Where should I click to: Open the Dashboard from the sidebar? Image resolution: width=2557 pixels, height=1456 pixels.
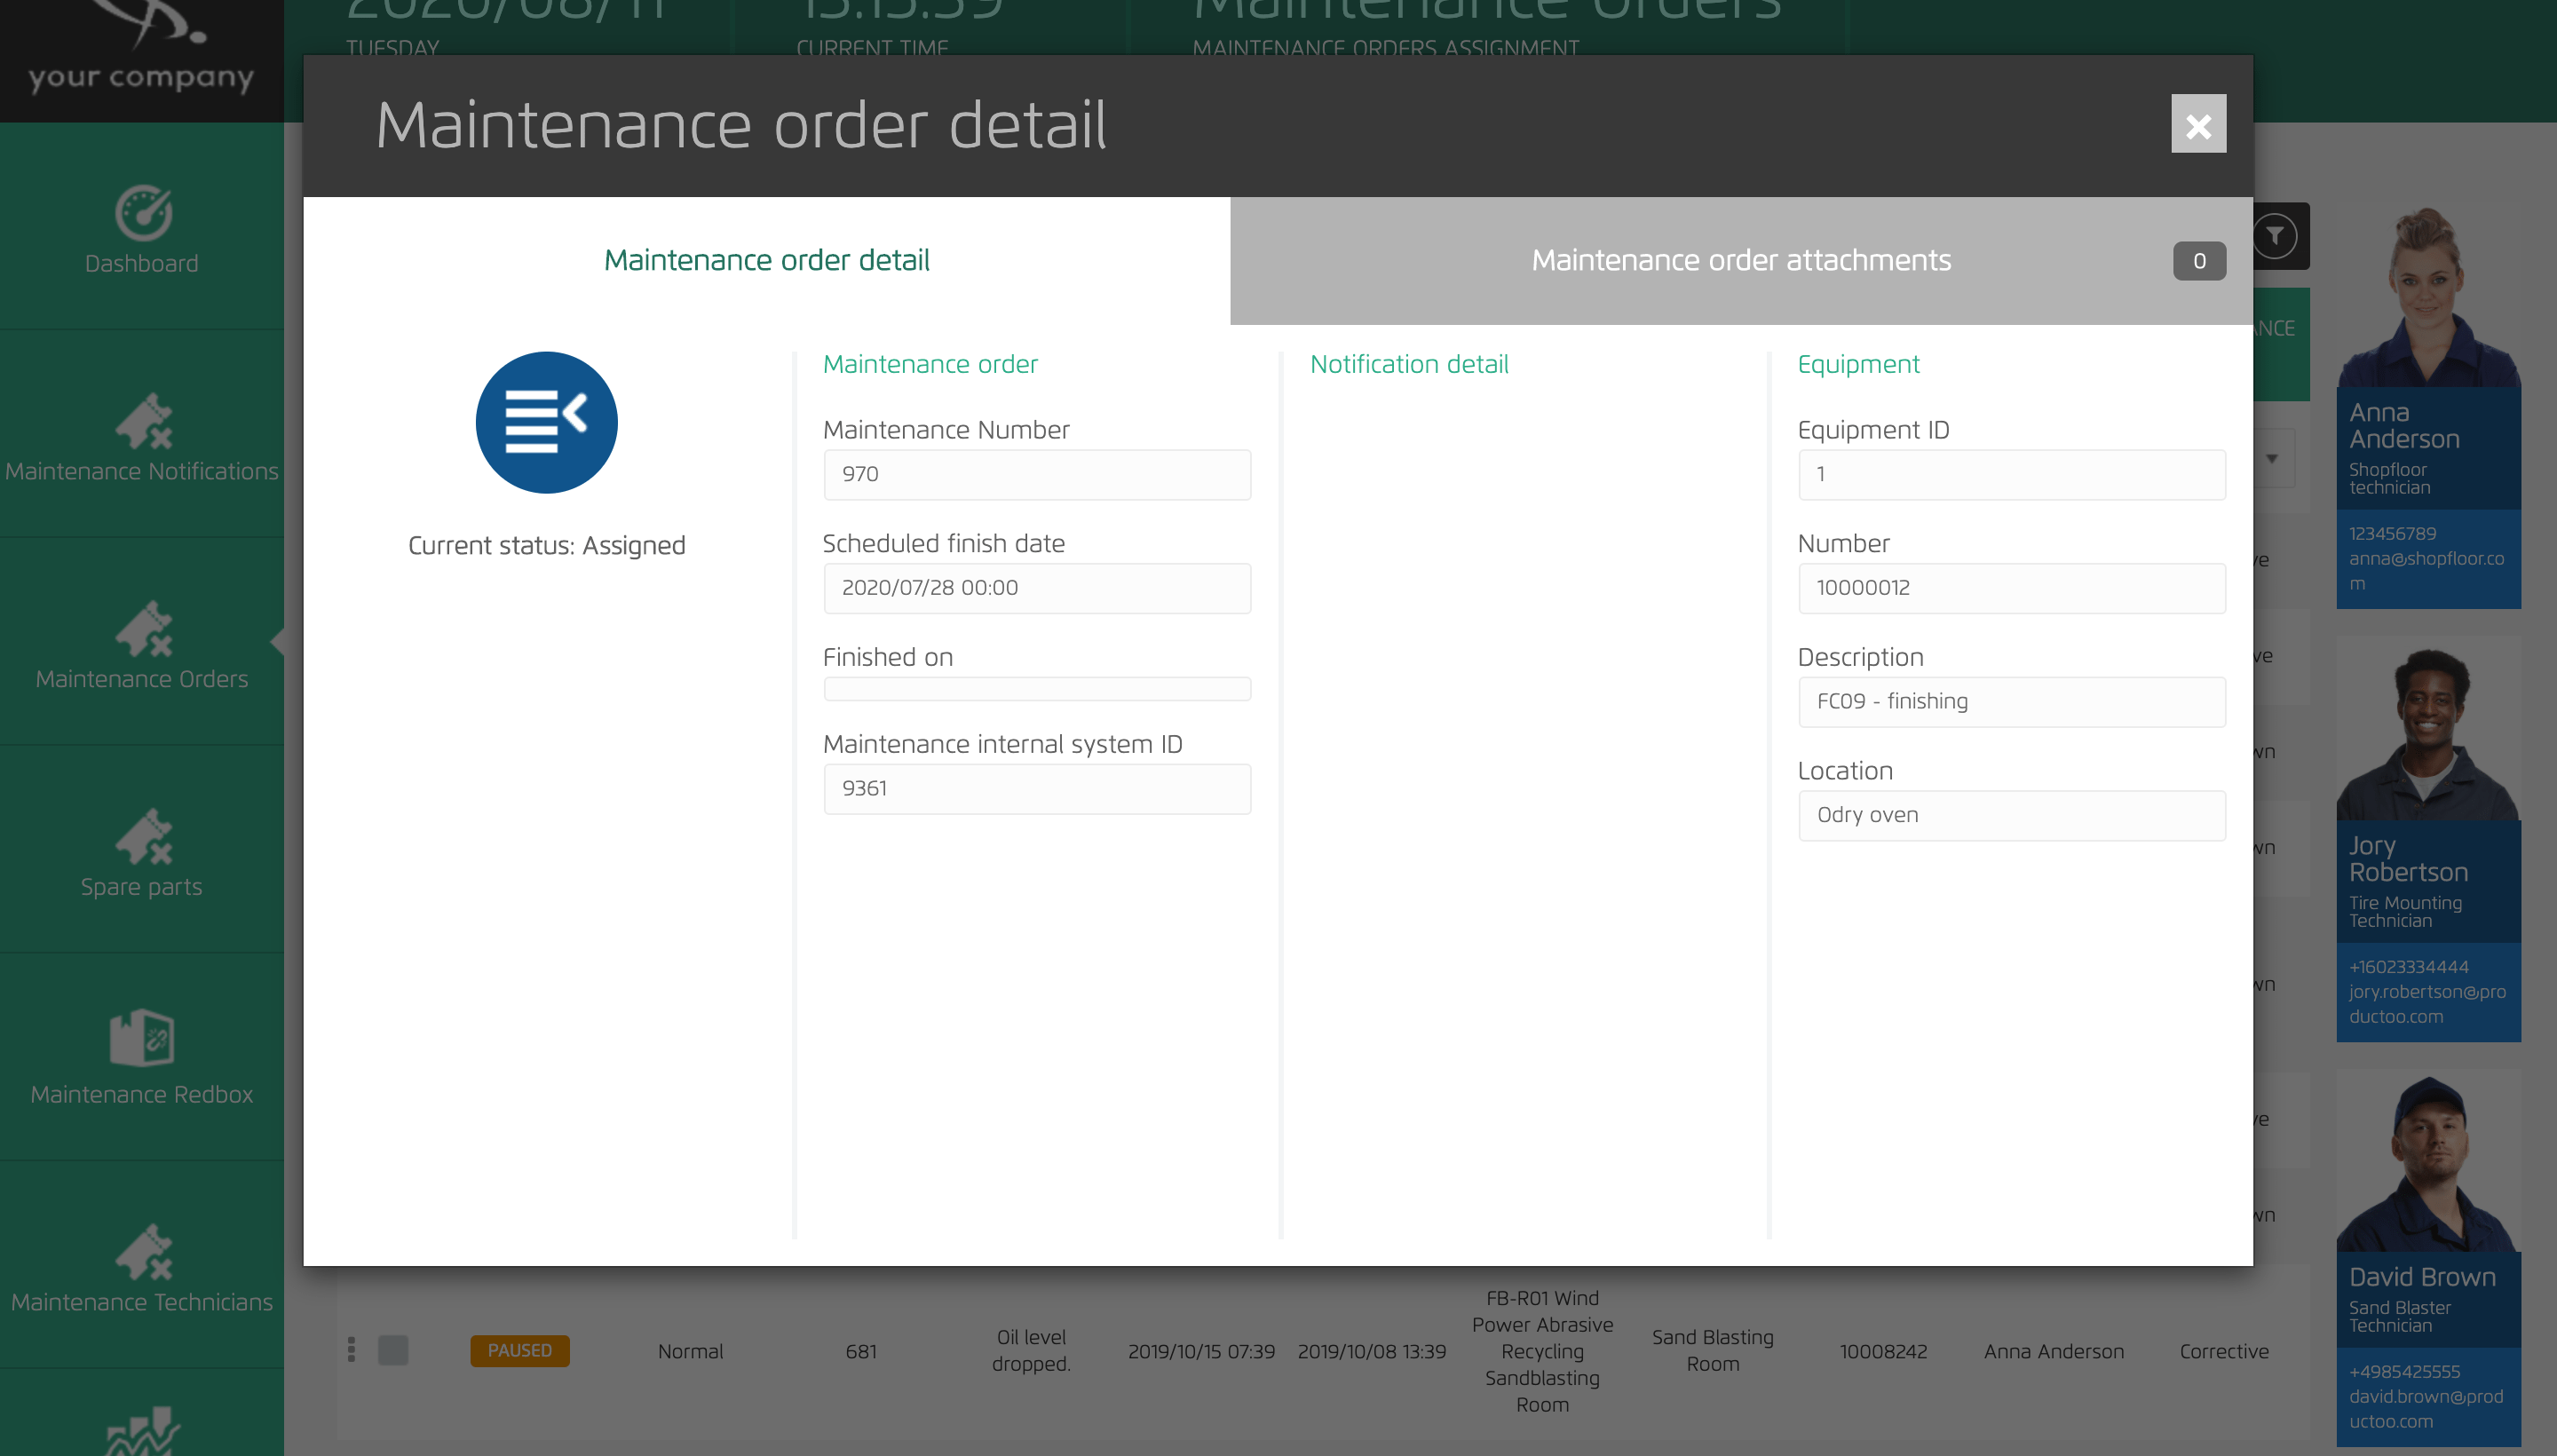tap(141, 228)
